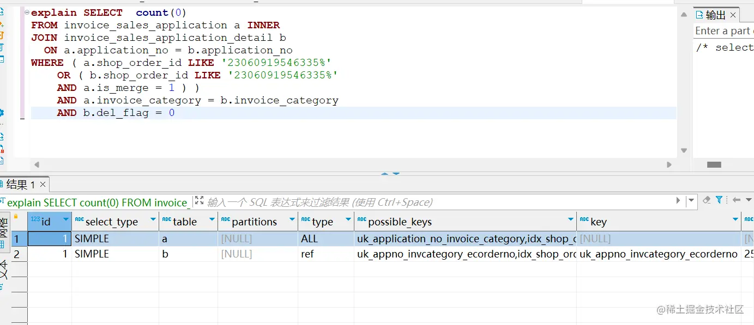Select result row 2 header

(19, 254)
